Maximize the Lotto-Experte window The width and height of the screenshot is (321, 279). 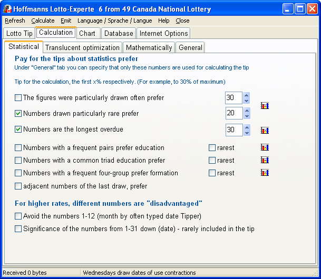(x=300, y=9)
